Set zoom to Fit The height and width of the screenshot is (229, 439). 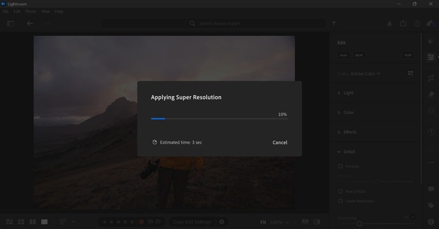tap(263, 222)
